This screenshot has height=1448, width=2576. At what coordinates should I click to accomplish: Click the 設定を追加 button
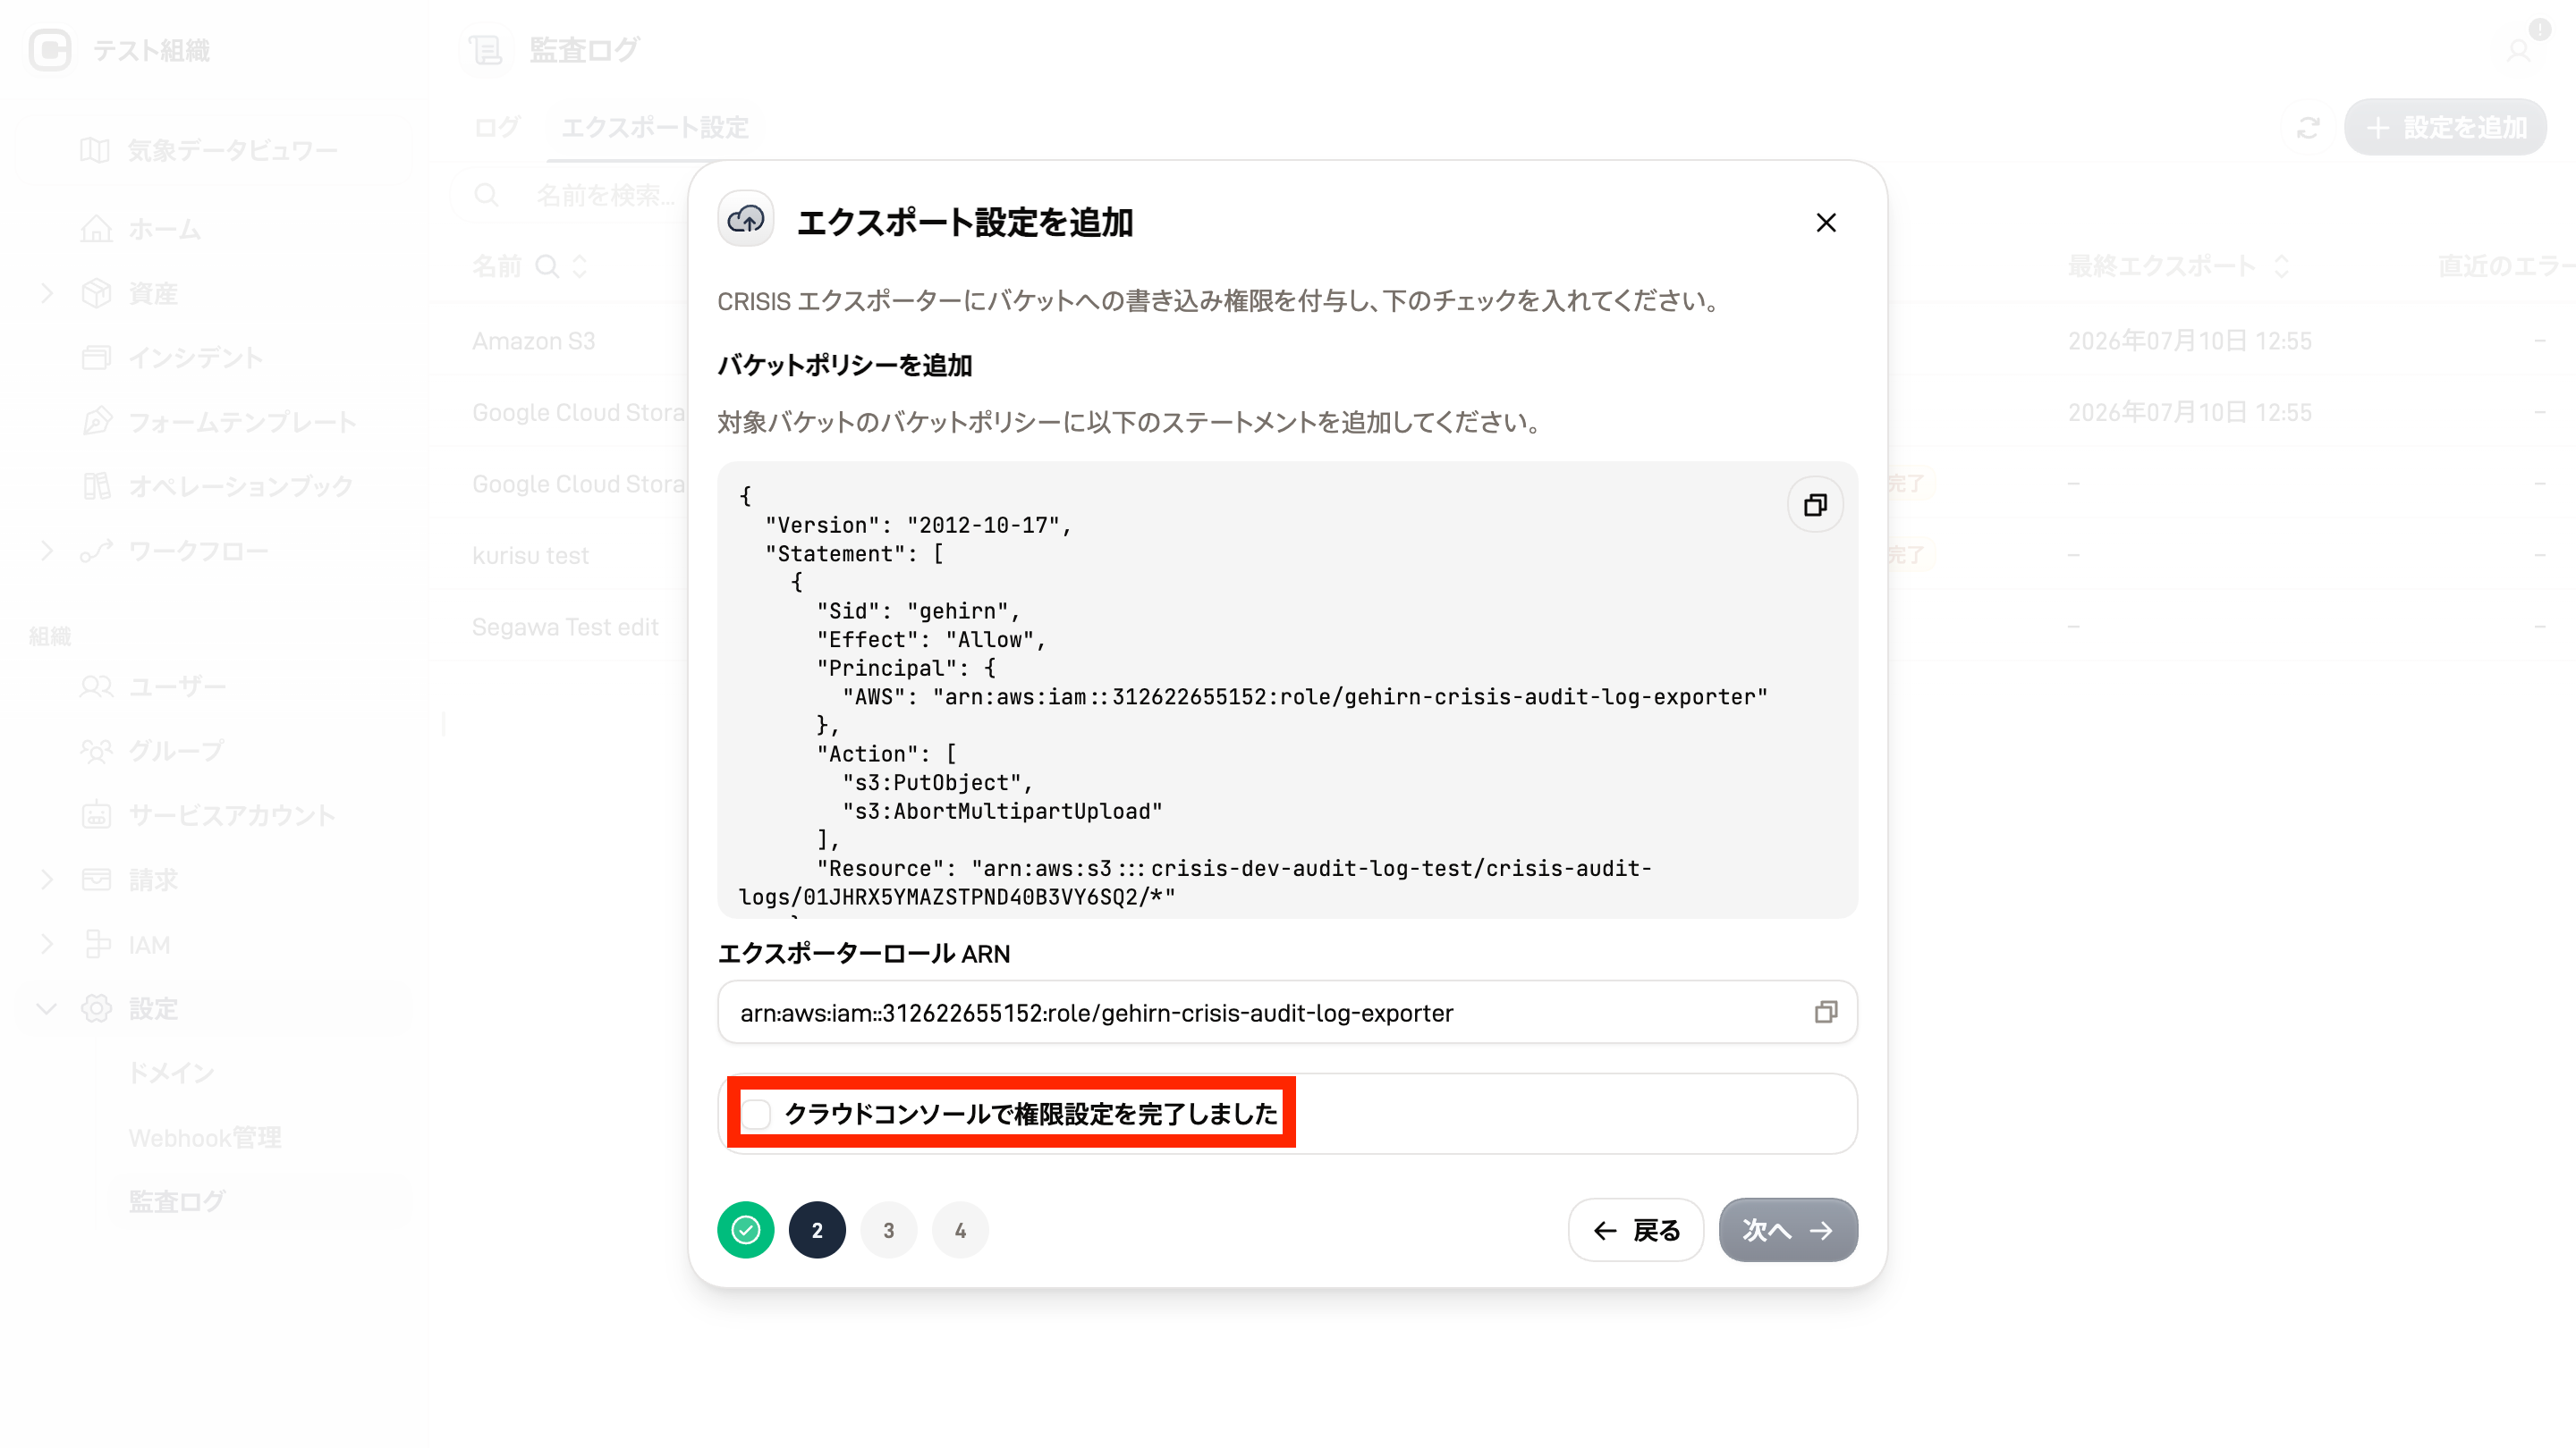pyautogui.click(x=2445, y=128)
